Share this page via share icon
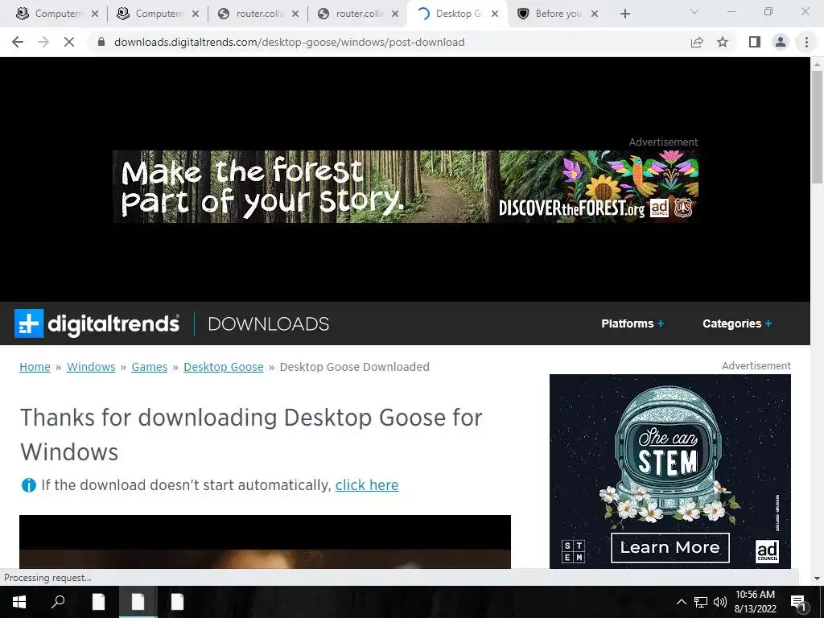The image size is (824, 618). pos(697,42)
